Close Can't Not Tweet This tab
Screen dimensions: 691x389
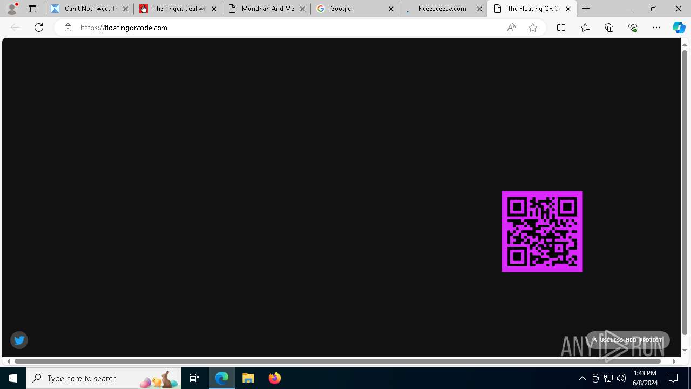[x=125, y=9]
